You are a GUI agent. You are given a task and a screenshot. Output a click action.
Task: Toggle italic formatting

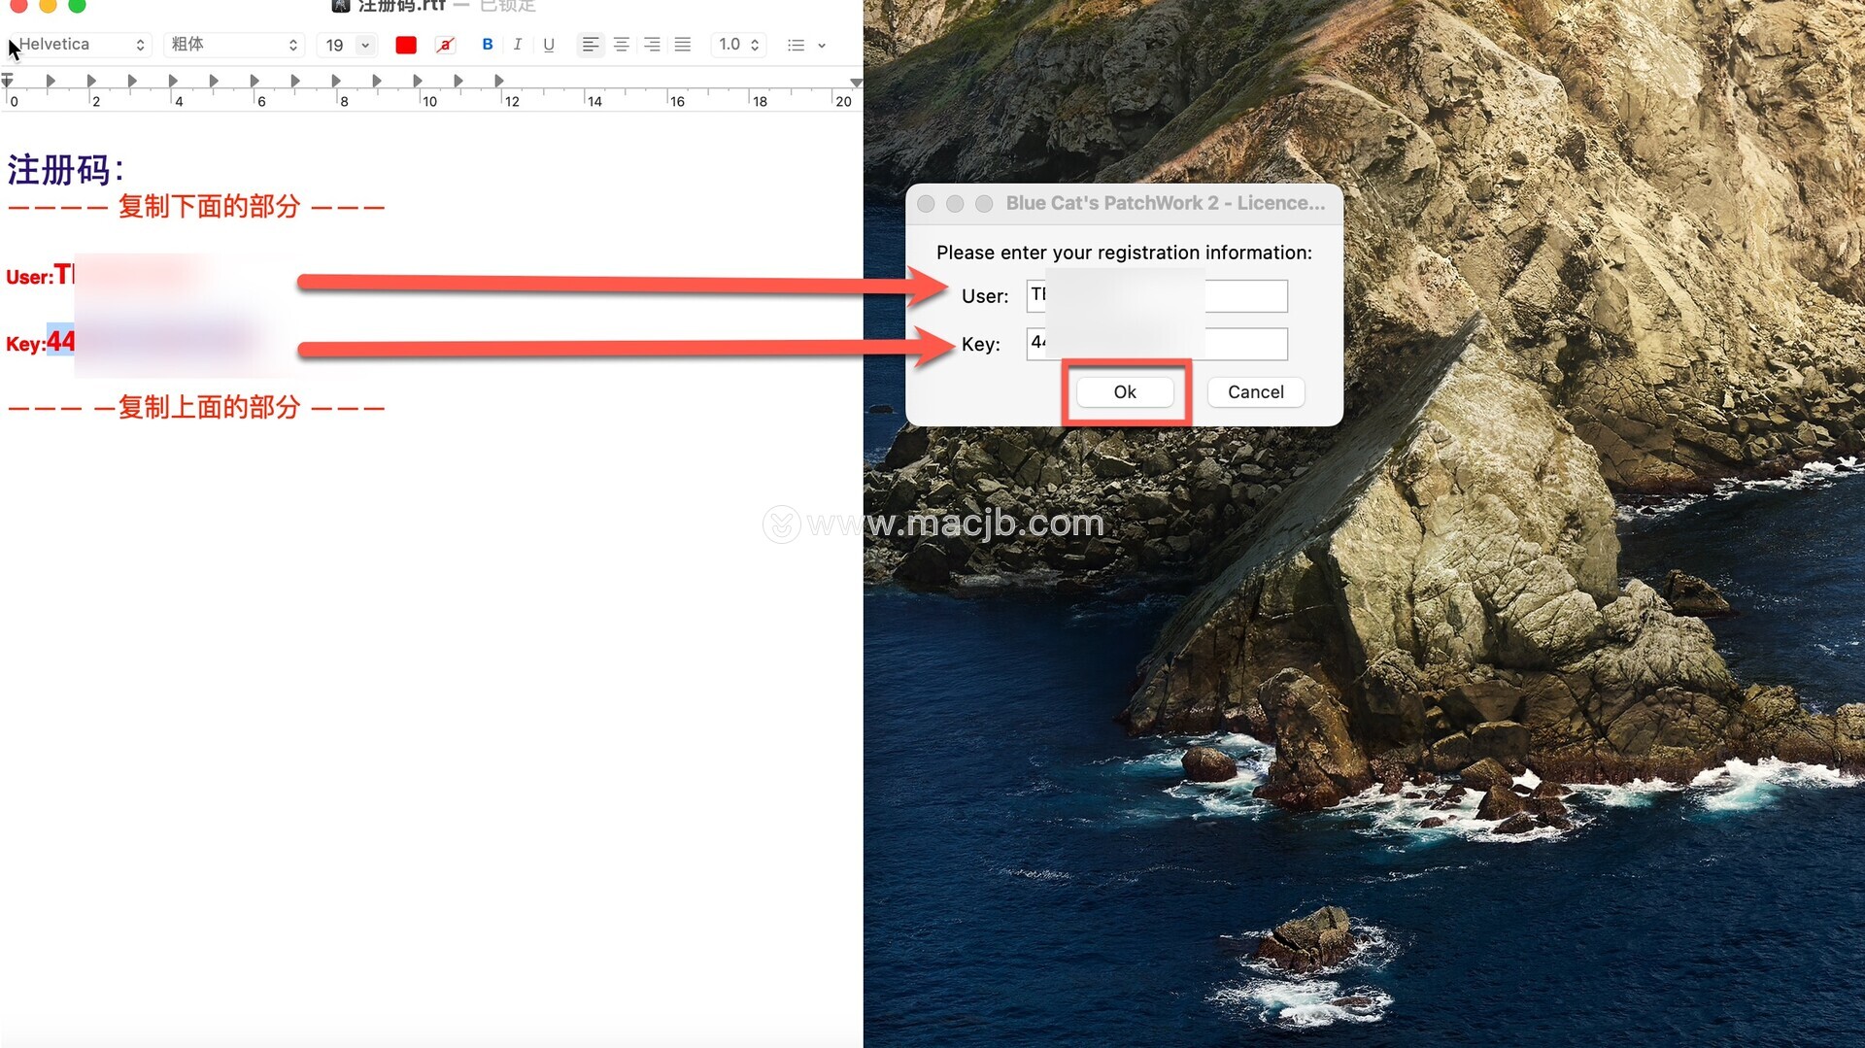point(518,45)
